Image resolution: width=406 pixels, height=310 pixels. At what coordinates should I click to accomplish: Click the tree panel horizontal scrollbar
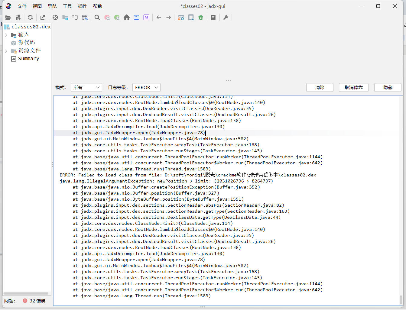(26, 293)
